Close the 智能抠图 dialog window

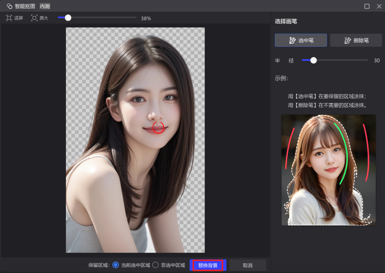[x=379, y=6]
